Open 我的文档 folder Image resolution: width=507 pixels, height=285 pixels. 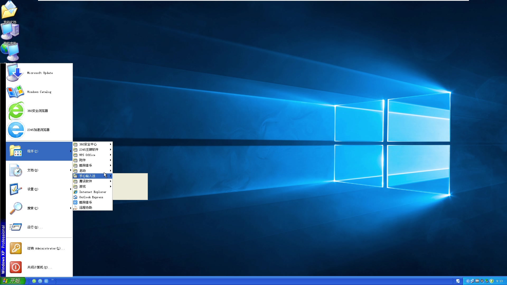click(10, 12)
